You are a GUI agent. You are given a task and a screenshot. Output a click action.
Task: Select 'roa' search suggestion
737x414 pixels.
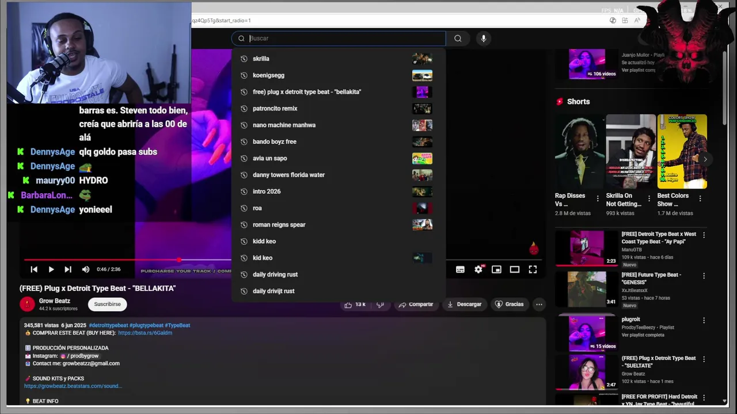pos(339,208)
